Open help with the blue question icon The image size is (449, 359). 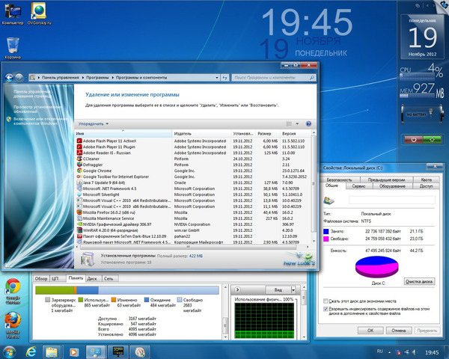(x=308, y=123)
